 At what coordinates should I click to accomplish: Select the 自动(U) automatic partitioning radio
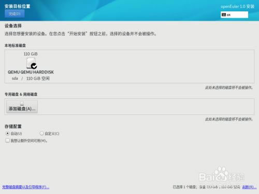(7, 133)
